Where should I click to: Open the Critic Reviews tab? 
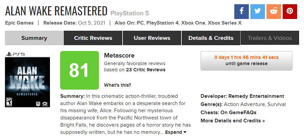tap(93, 38)
